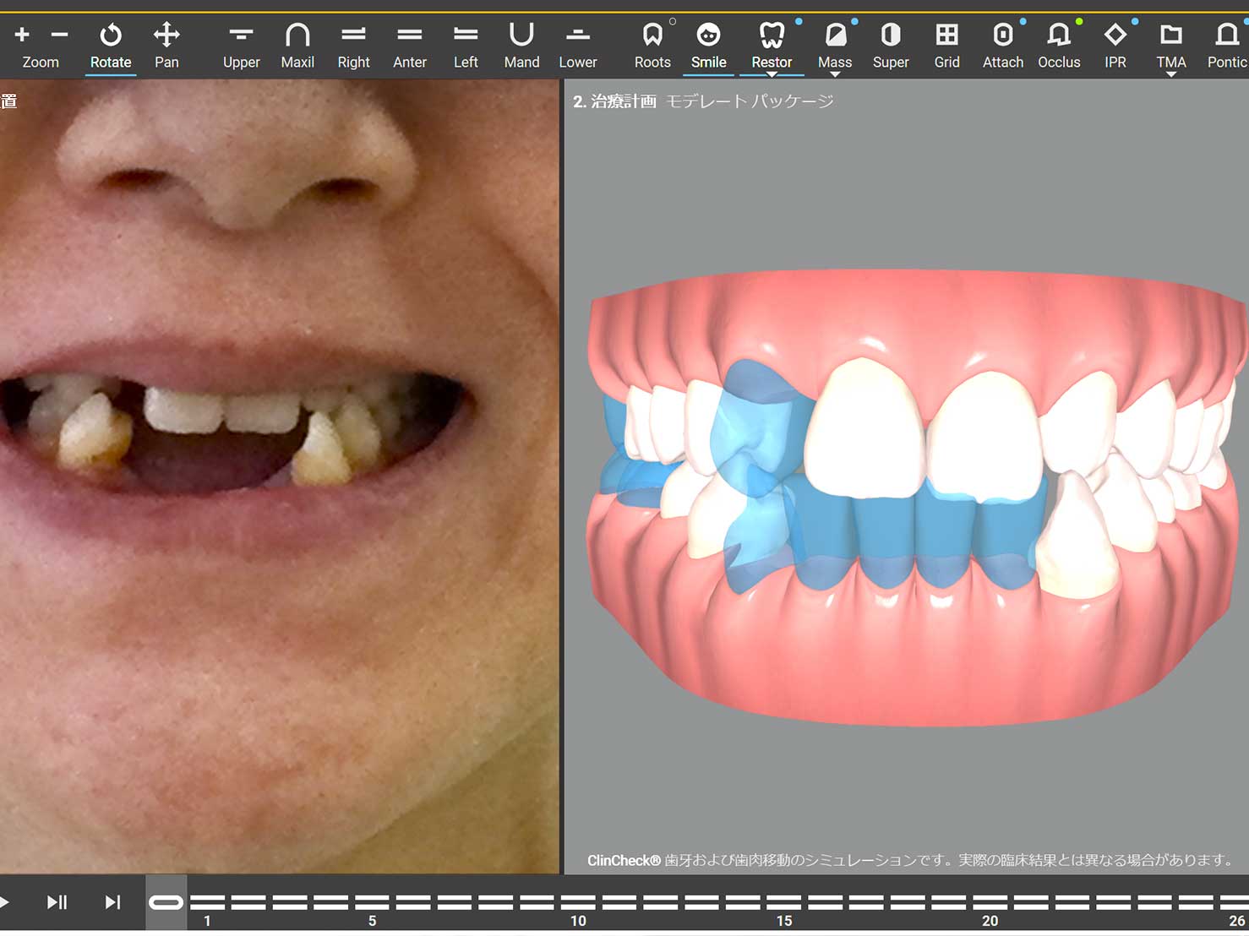Select the Pan tool

tap(166, 46)
